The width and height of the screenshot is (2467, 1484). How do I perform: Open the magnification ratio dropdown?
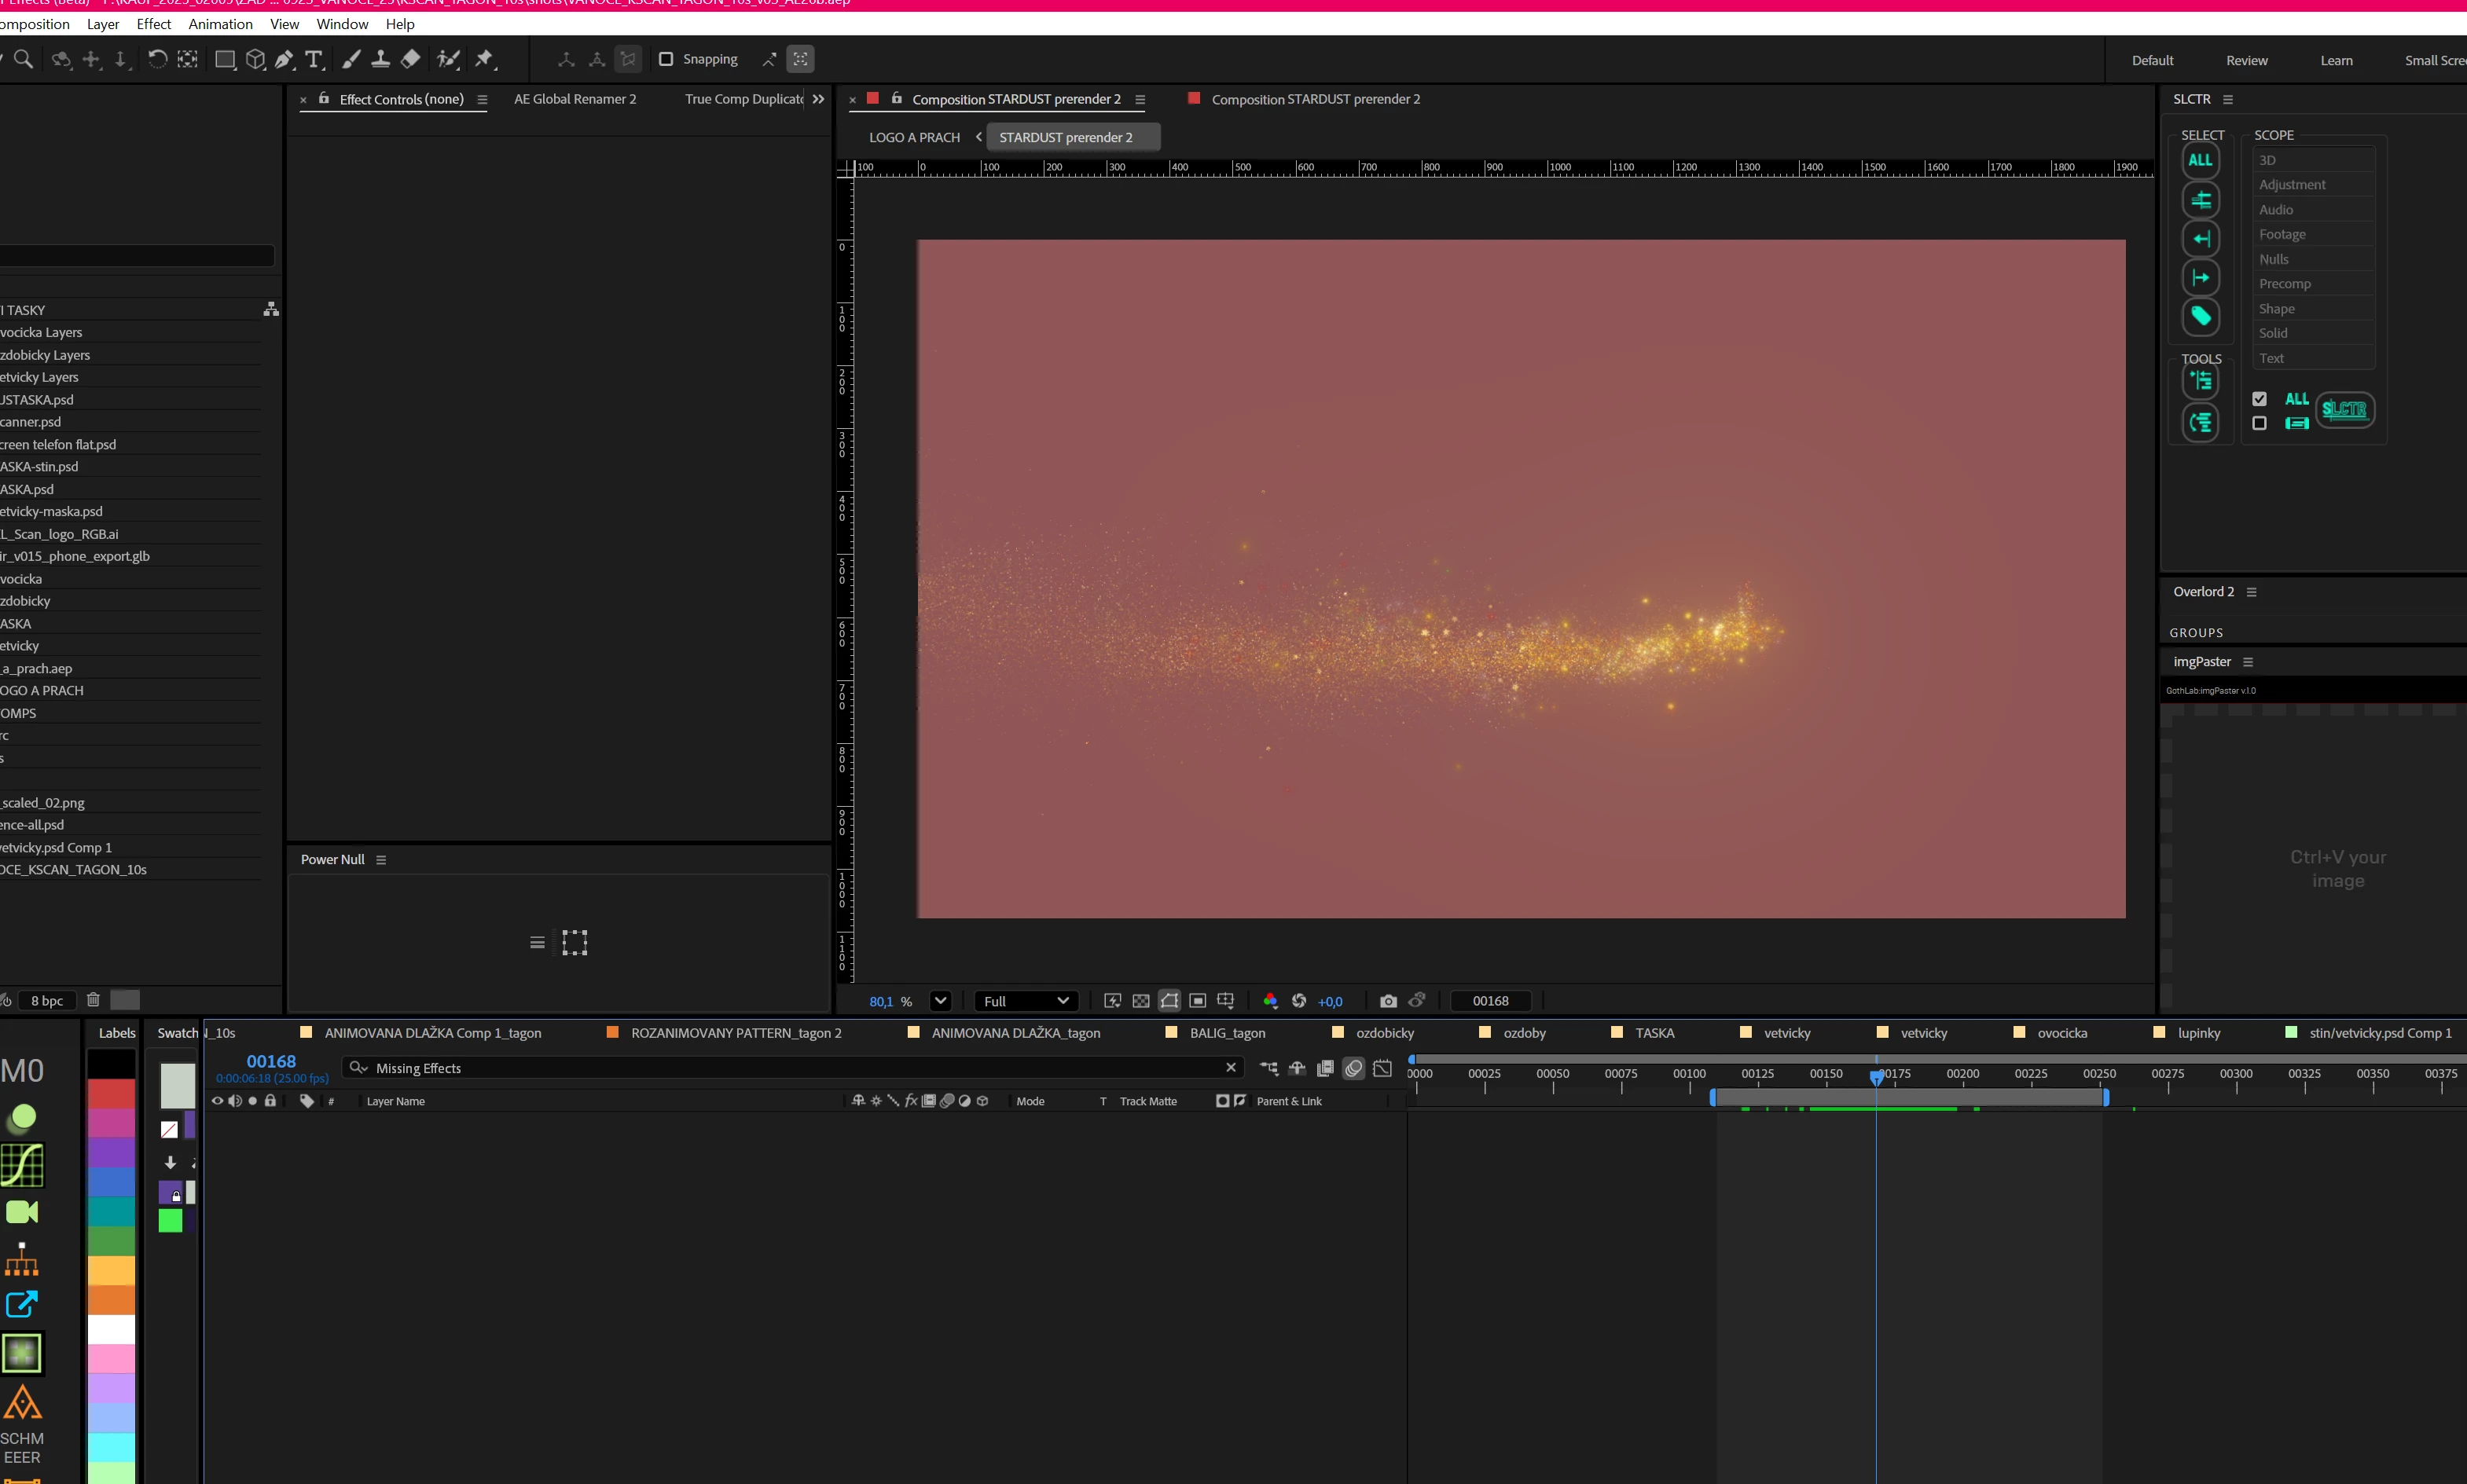pos(939,1001)
